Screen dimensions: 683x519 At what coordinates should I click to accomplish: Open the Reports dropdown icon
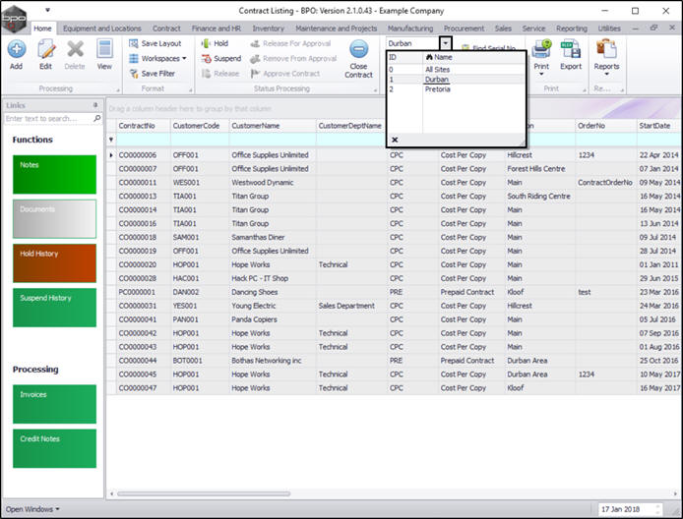(606, 58)
